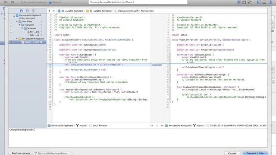The height and width of the screenshot is (155, 276).
Task: Select 08/10/2014 RyanHWillis revision entry
Action: (238, 125)
